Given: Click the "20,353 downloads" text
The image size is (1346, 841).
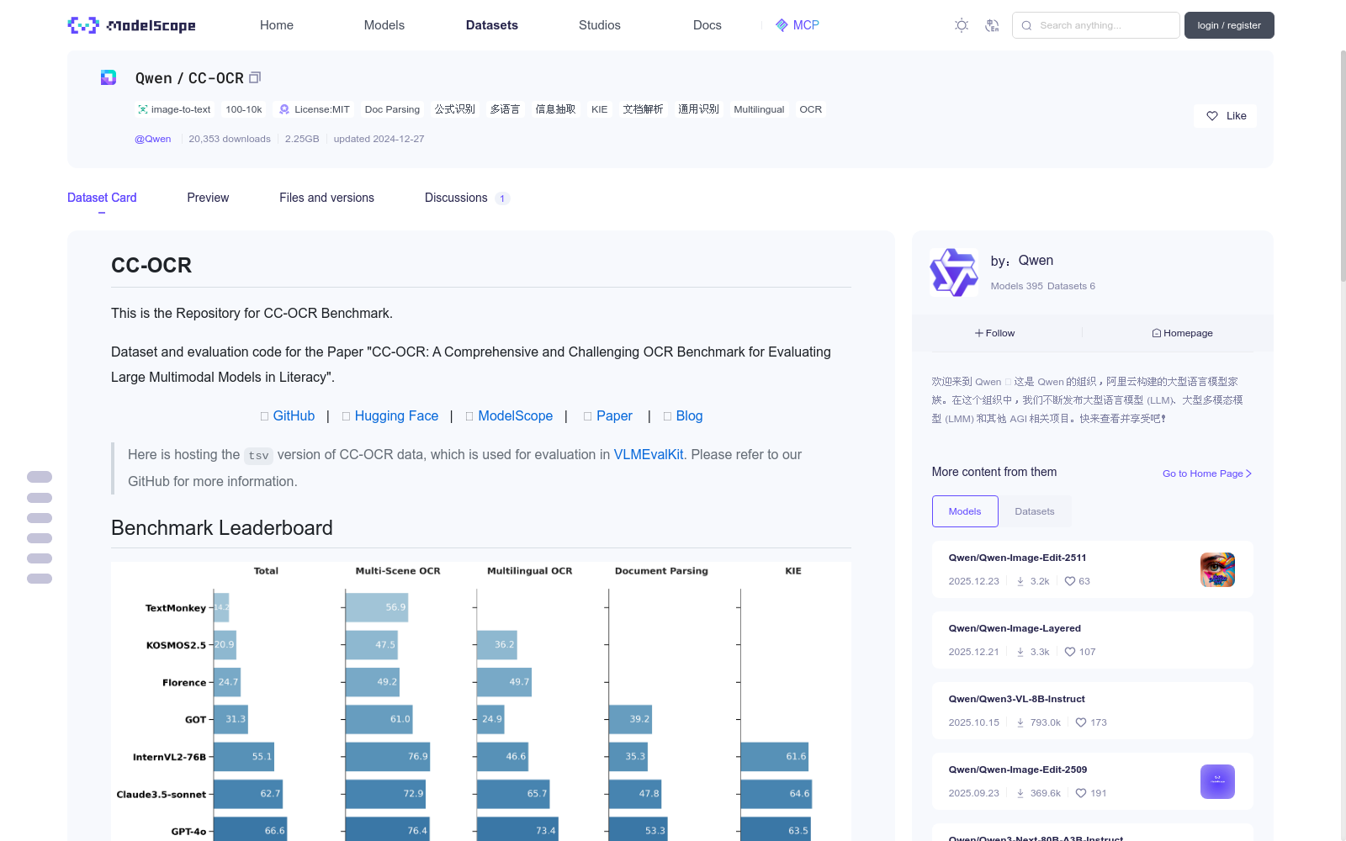Looking at the screenshot, I should (230, 139).
